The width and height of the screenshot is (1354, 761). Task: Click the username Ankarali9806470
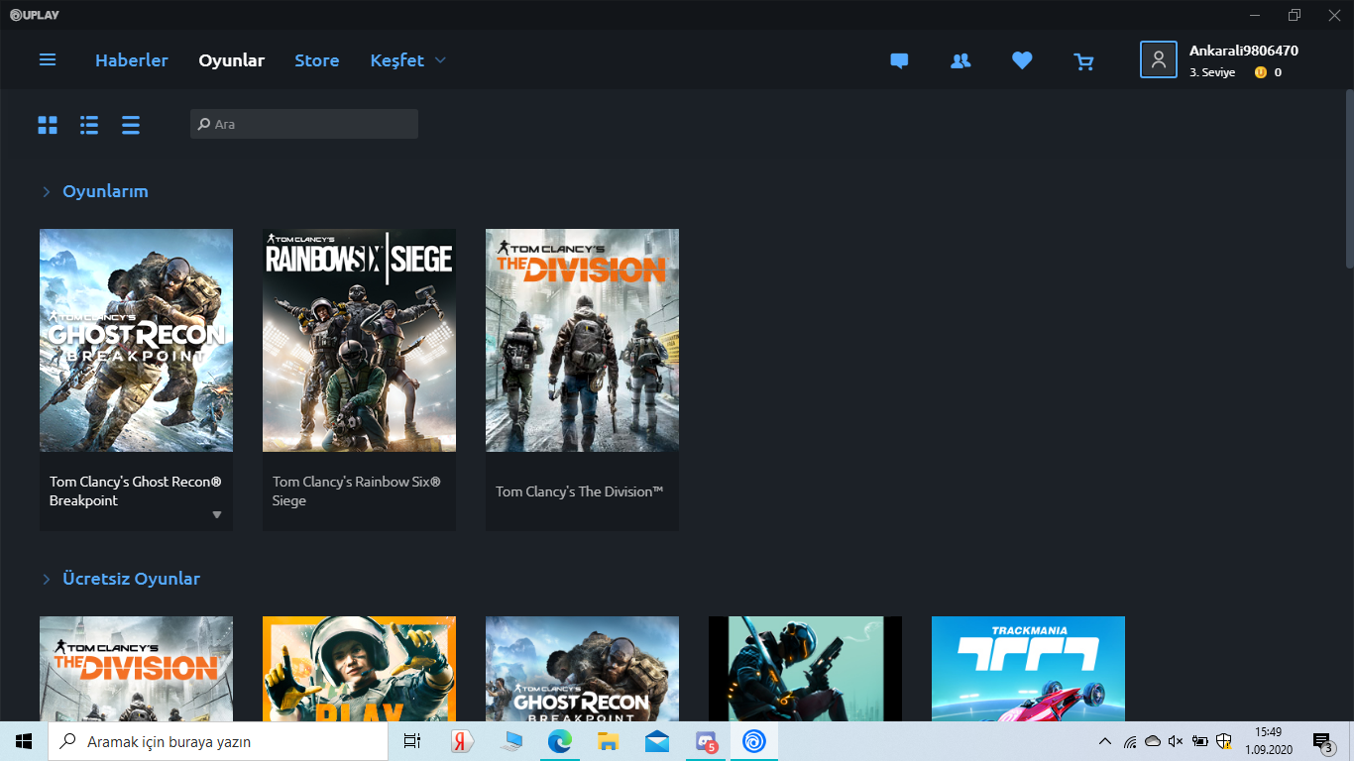point(1243,51)
